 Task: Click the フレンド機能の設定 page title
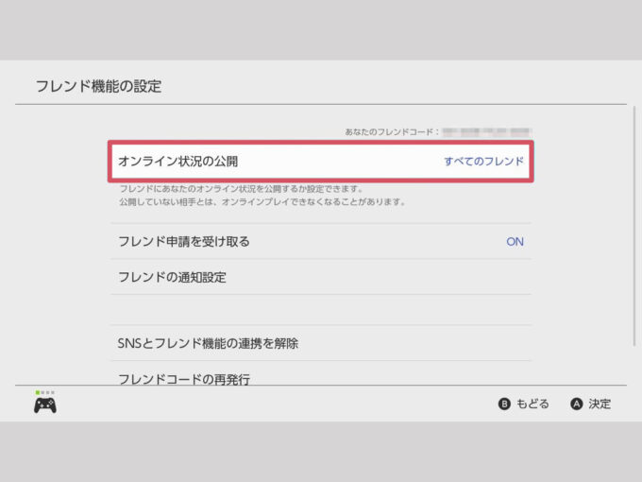point(99,86)
